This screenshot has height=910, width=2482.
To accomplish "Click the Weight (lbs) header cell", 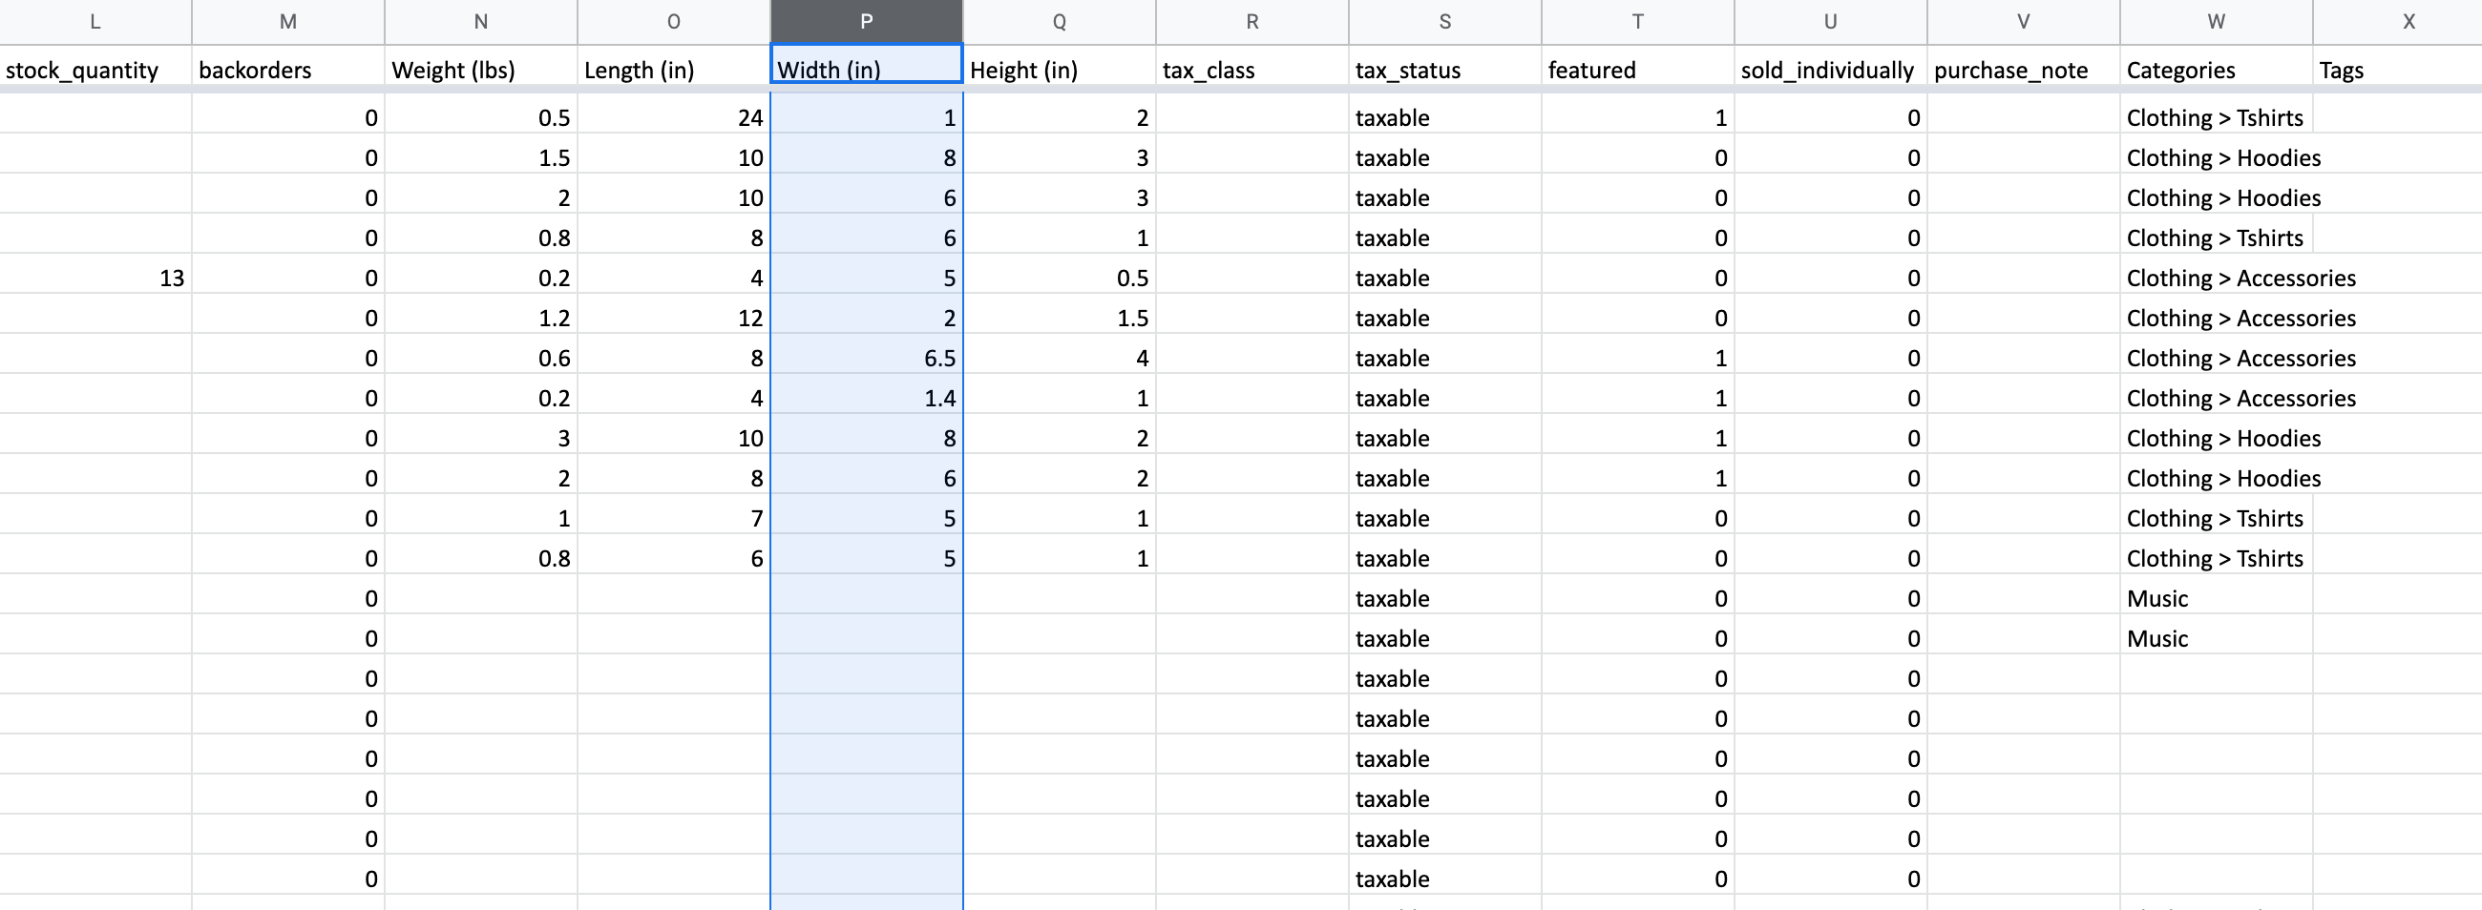I will click(x=481, y=70).
